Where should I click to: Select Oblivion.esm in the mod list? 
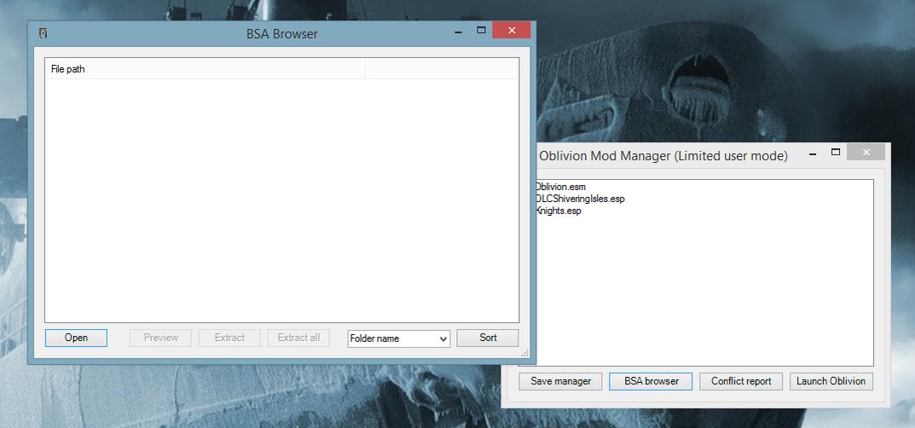pyautogui.click(x=561, y=187)
